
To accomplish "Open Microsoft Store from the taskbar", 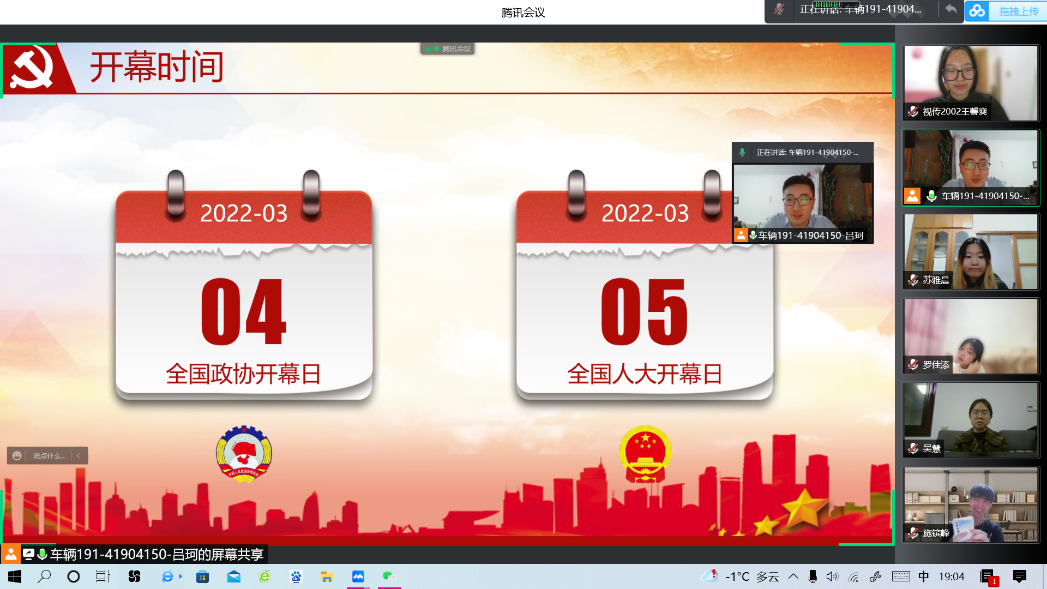I will pyautogui.click(x=203, y=576).
